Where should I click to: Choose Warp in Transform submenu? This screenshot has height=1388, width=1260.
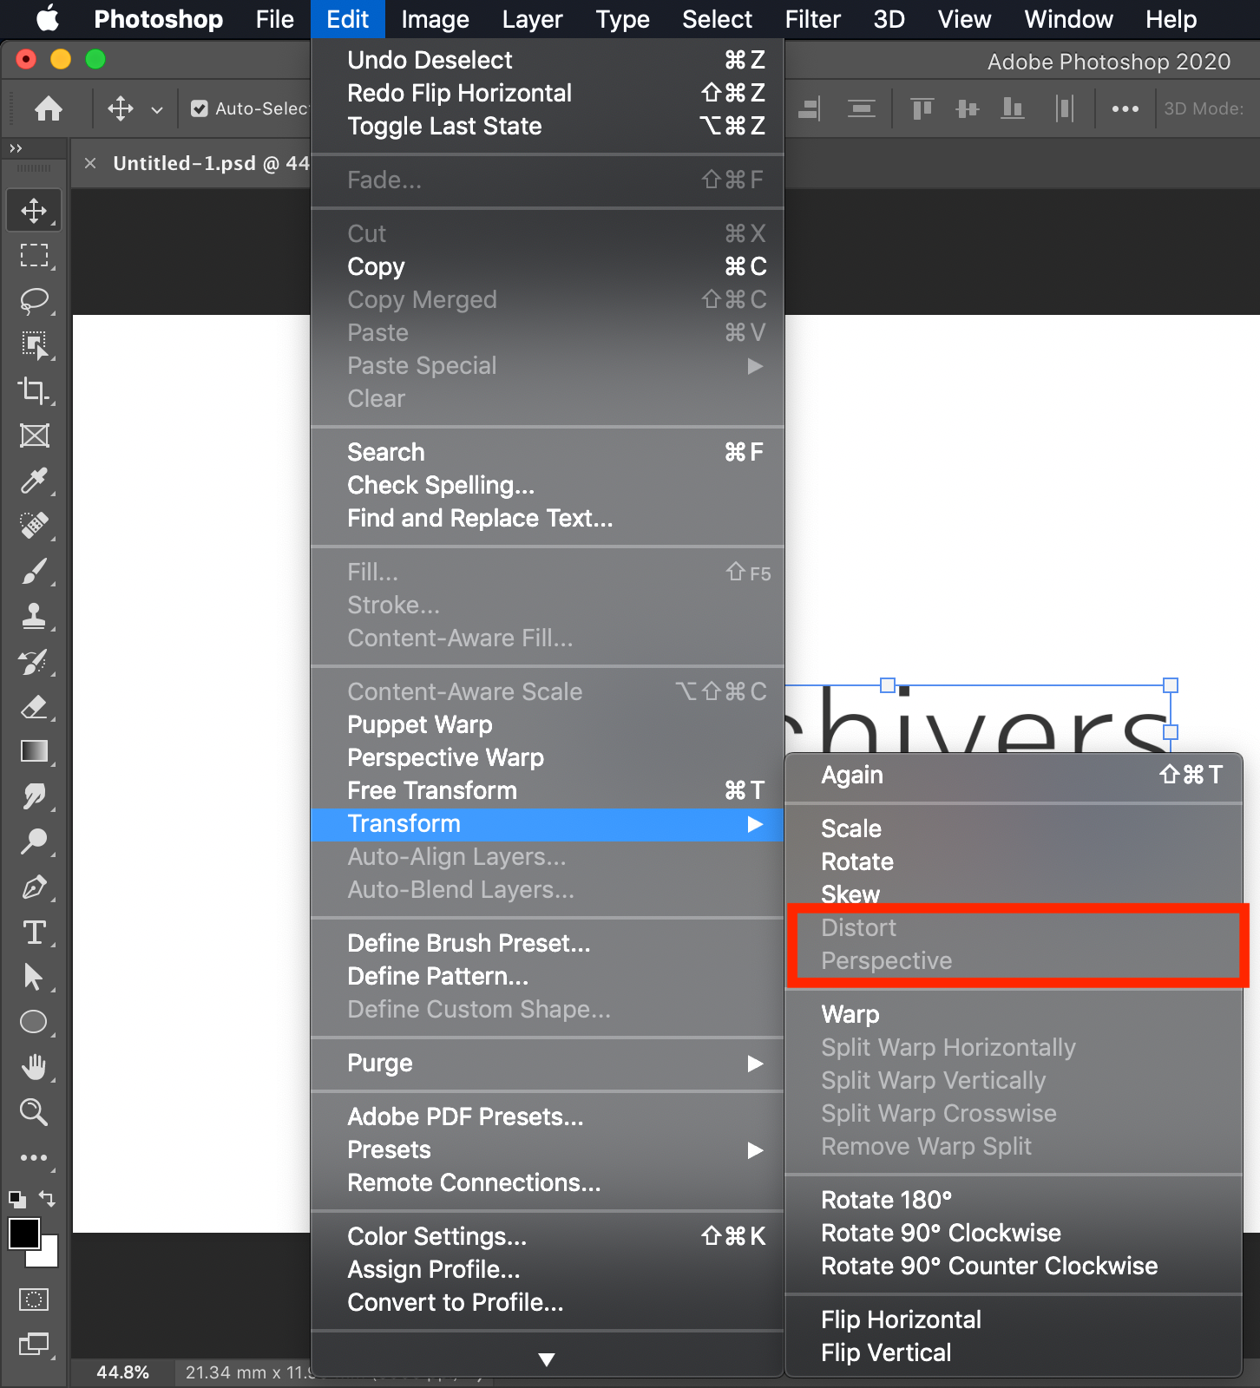[x=1014, y=1015]
